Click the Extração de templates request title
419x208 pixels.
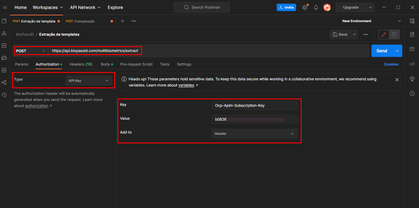point(59,34)
